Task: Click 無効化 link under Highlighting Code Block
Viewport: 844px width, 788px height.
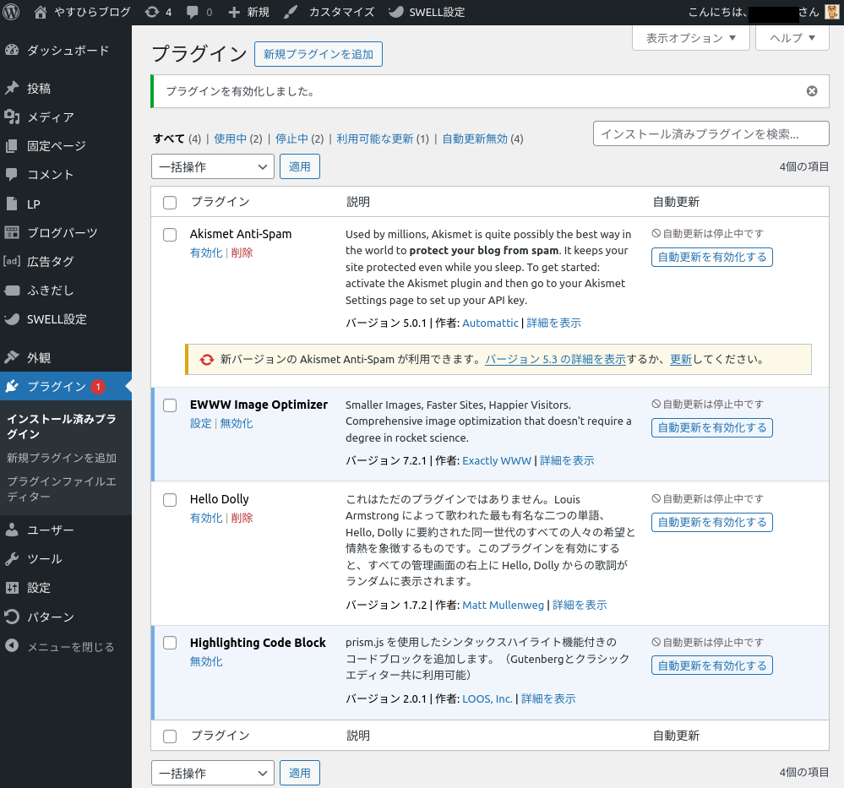Action: click(x=206, y=661)
